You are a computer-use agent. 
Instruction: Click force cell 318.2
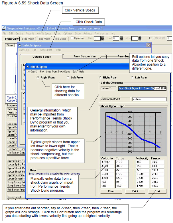(122, 162)
